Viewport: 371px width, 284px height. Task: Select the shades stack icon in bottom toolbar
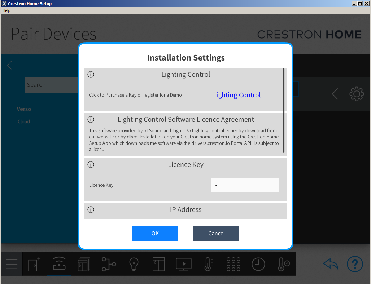pyautogui.click(x=84, y=264)
